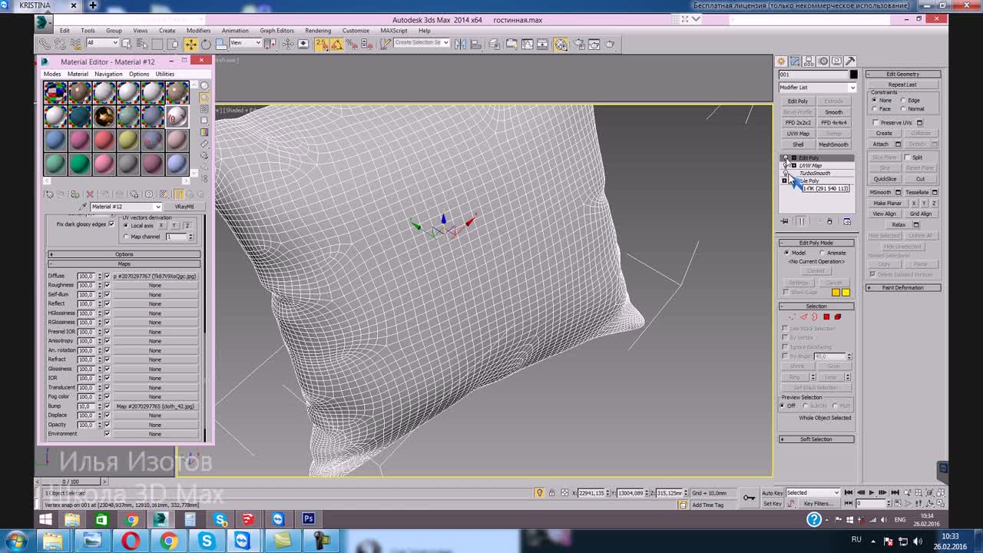Select the Rotate transform tool

click(206, 44)
